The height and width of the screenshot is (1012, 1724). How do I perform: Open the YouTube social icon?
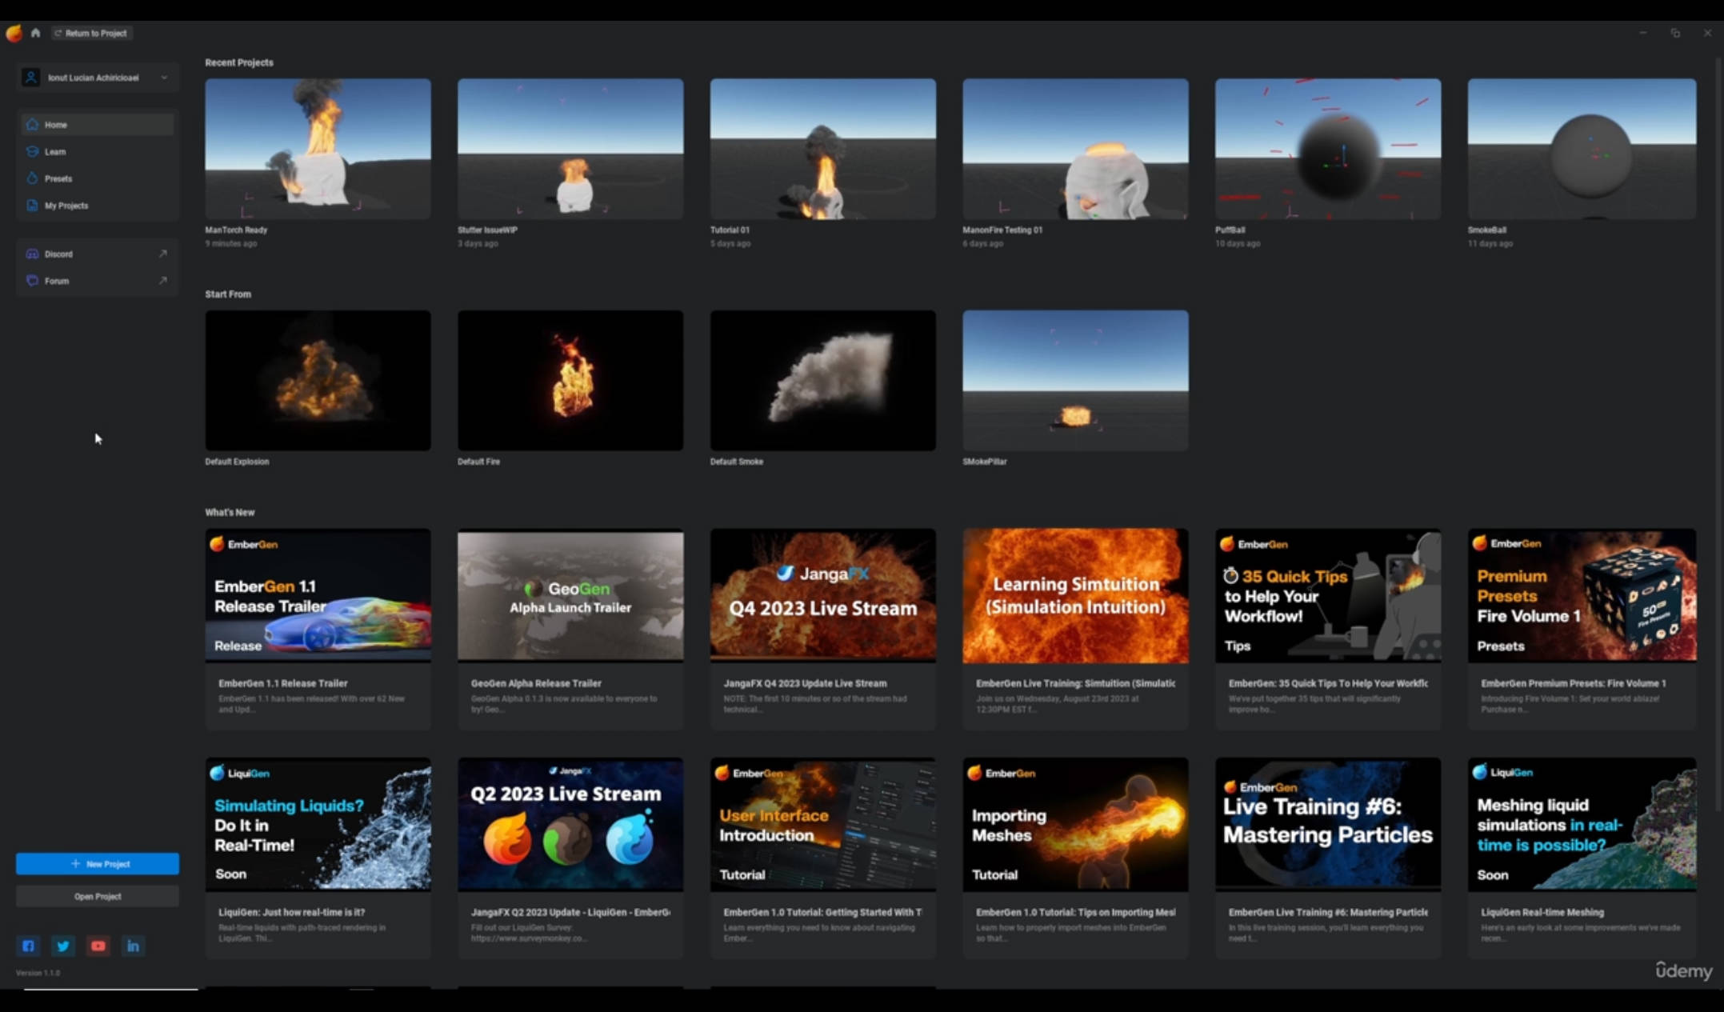click(x=98, y=946)
